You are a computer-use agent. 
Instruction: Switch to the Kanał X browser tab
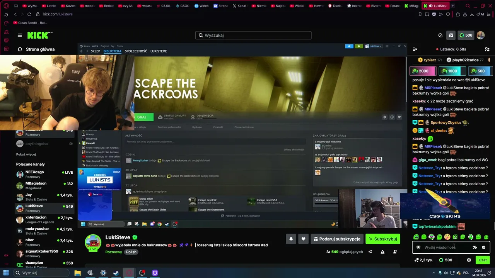point(239,6)
